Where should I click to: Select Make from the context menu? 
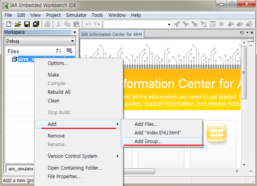click(x=79, y=75)
